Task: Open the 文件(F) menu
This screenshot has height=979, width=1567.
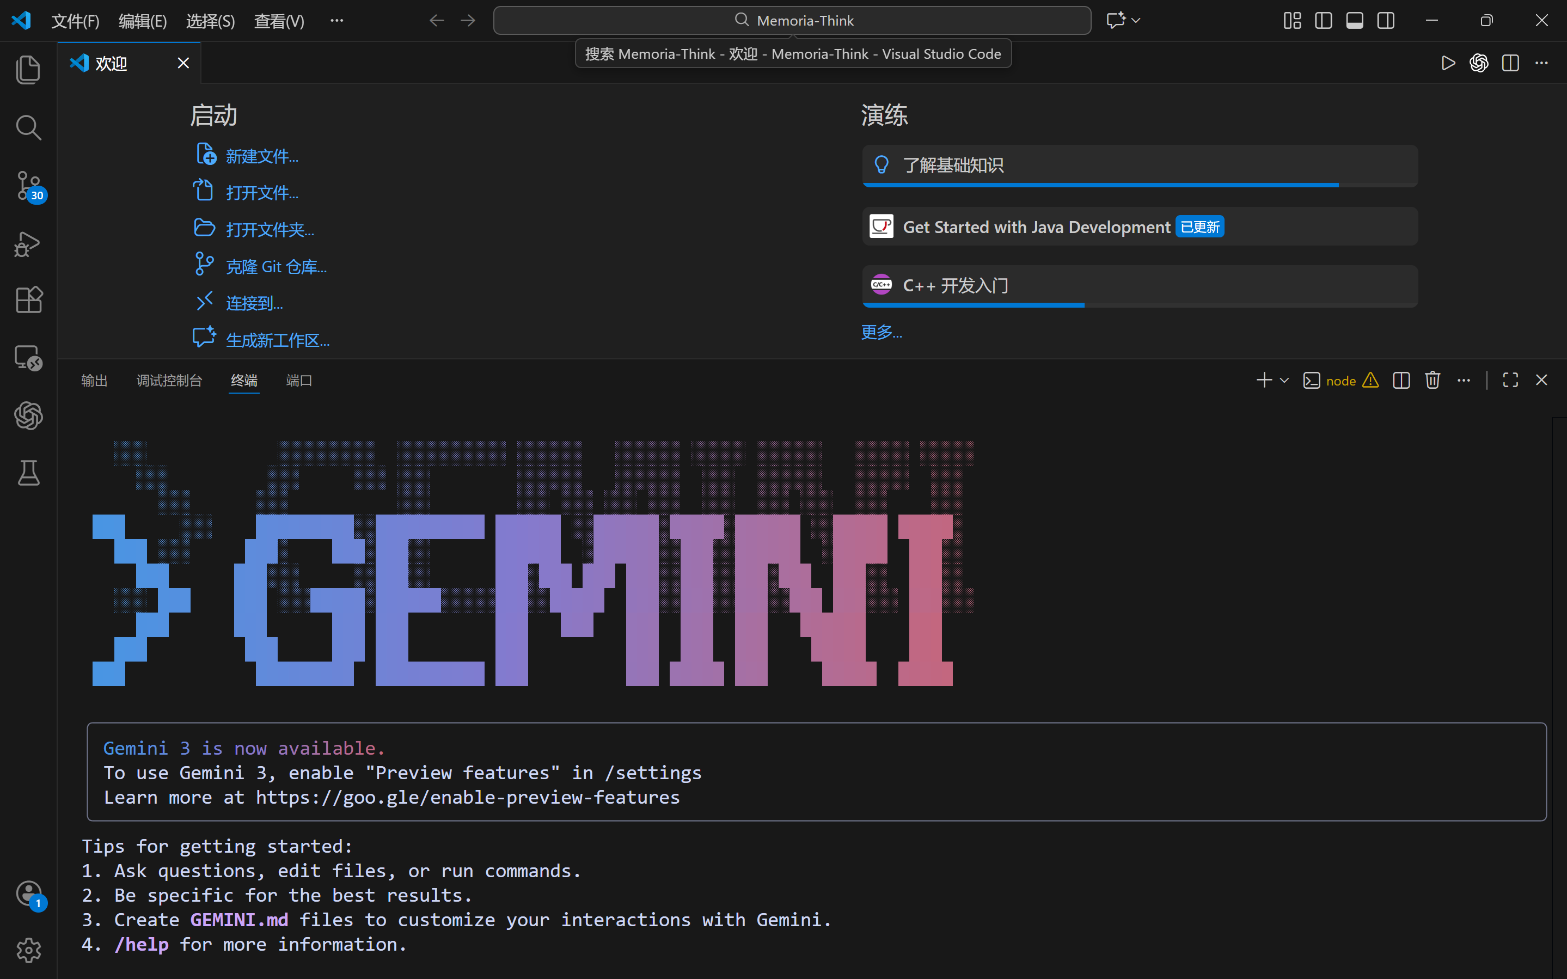Action: (75, 21)
